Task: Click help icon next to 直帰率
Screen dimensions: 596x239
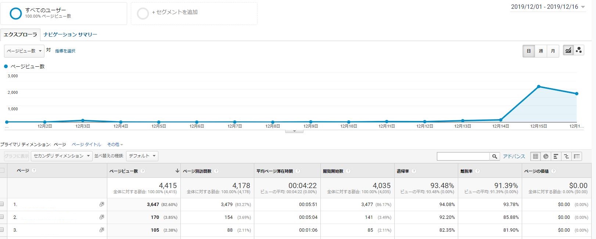Action: pos(414,171)
